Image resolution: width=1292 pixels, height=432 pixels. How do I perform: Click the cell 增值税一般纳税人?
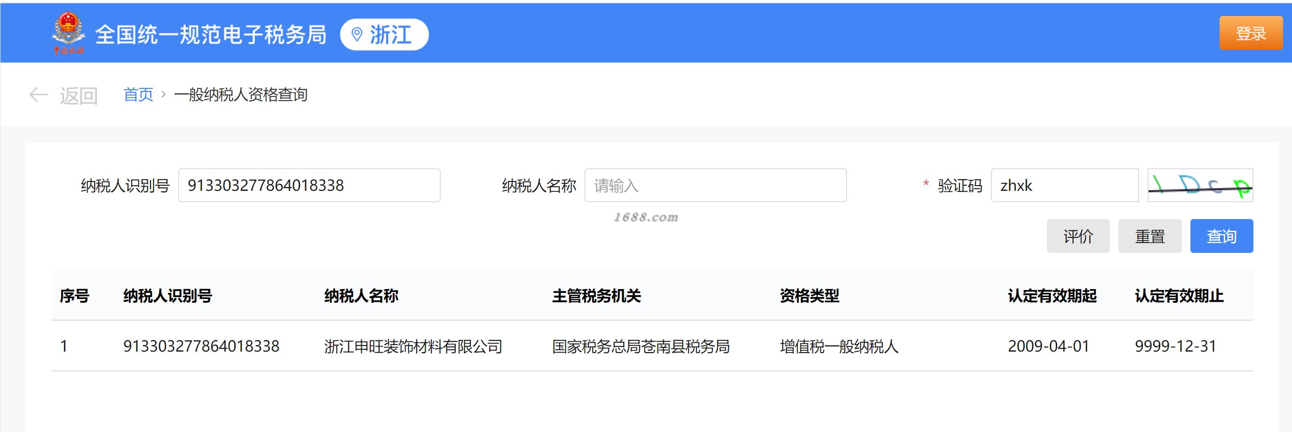839,346
